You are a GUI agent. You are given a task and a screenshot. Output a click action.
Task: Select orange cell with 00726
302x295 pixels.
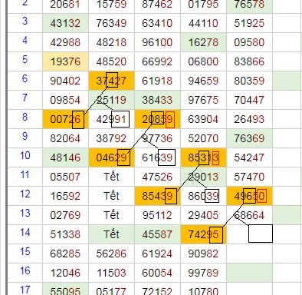(x=65, y=119)
